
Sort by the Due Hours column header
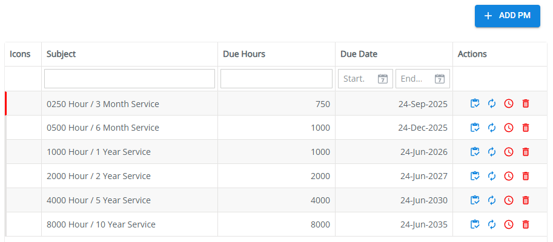[x=244, y=54]
